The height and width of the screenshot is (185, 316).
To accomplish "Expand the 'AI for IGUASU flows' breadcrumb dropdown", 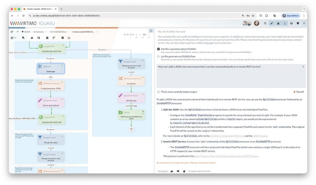I will (69, 32).
